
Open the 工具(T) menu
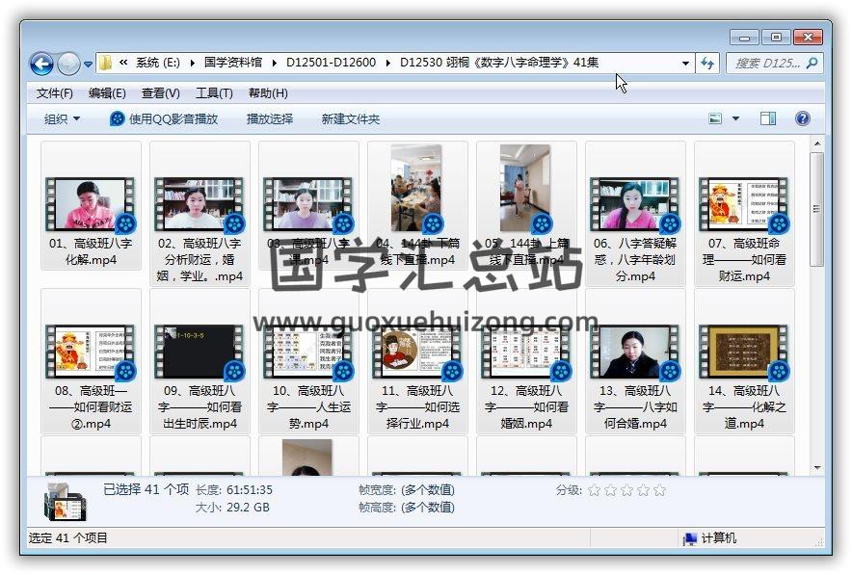(x=214, y=93)
